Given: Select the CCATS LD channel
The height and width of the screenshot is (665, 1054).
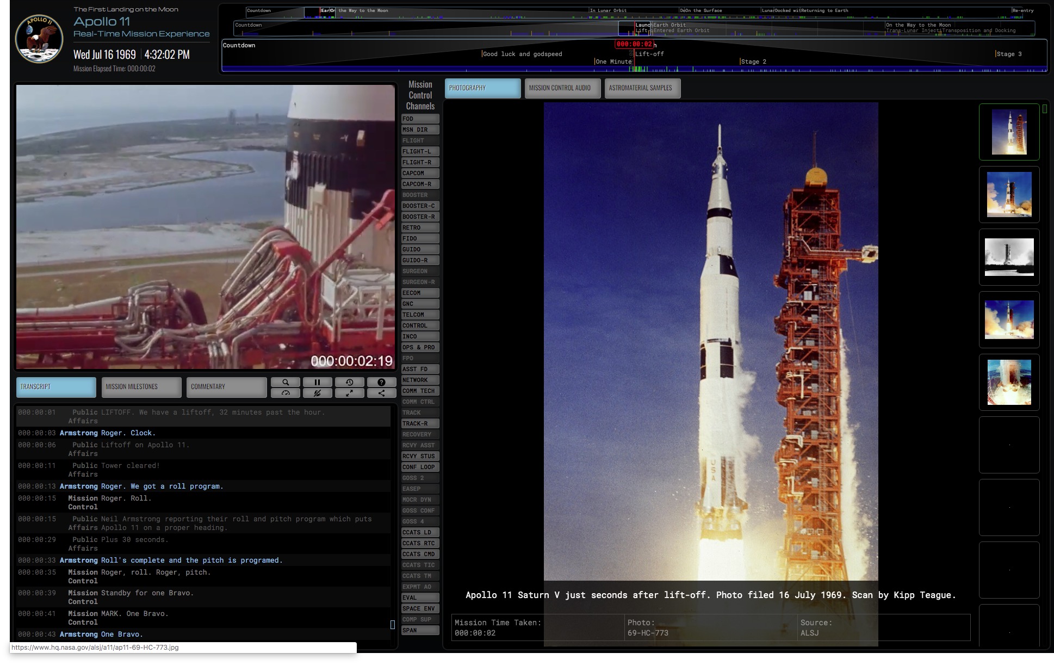Looking at the screenshot, I should [420, 532].
